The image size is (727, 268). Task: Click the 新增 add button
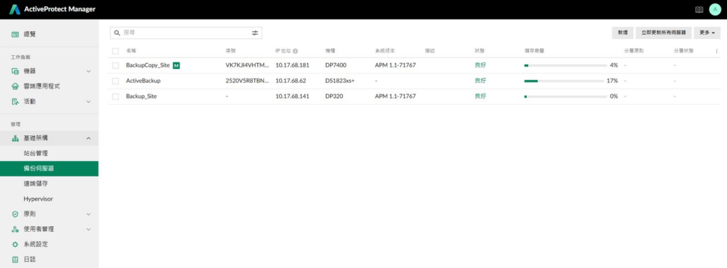click(x=623, y=33)
